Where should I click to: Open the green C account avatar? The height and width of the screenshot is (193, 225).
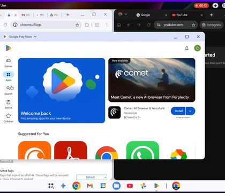click(197, 48)
